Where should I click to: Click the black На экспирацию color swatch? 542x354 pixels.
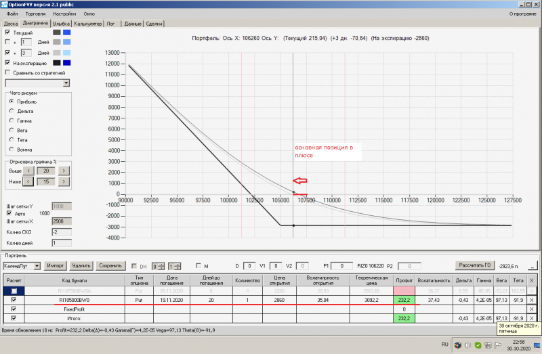[57, 62]
